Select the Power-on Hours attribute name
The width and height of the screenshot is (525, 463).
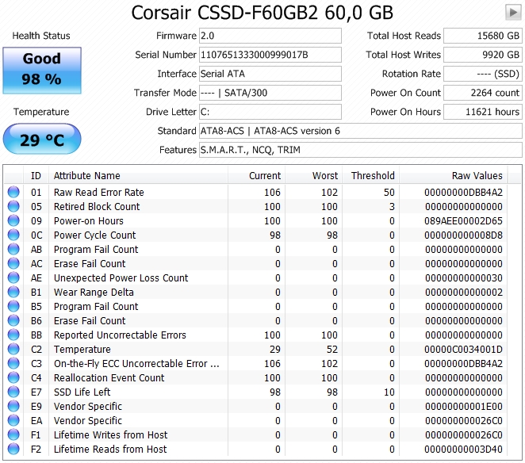click(89, 220)
